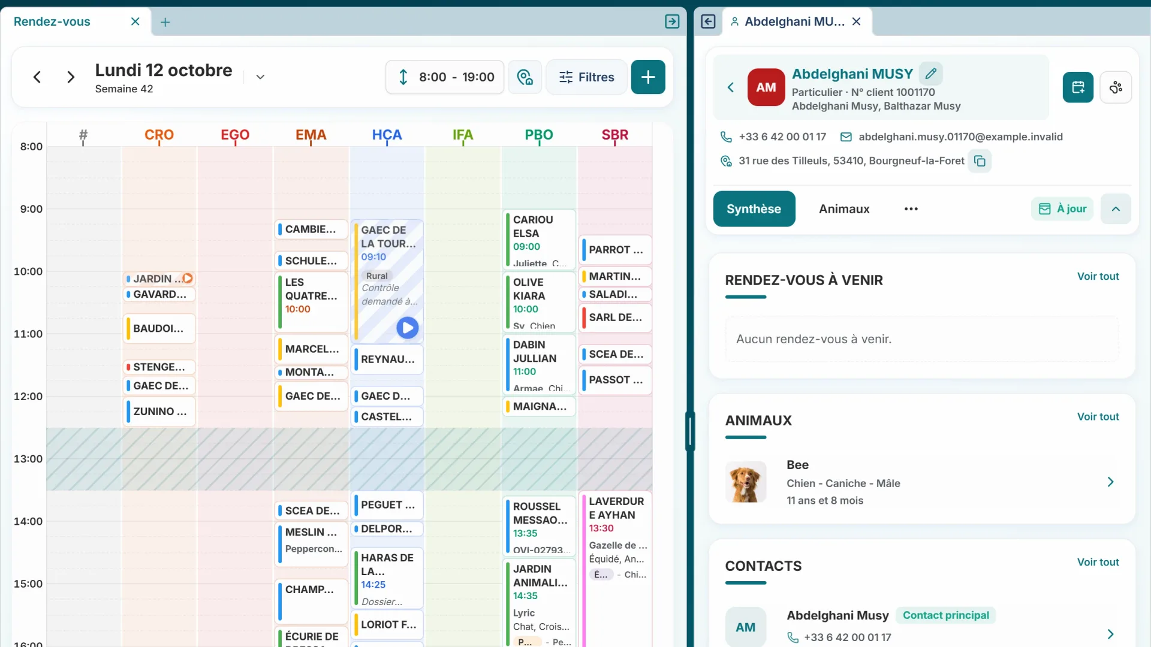Open Bee's photo thumbnail
This screenshot has height=647, width=1151.
[x=745, y=482]
